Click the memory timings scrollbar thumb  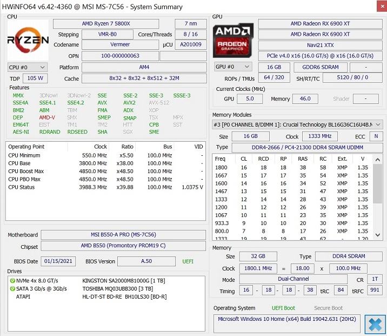coord(377,183)
